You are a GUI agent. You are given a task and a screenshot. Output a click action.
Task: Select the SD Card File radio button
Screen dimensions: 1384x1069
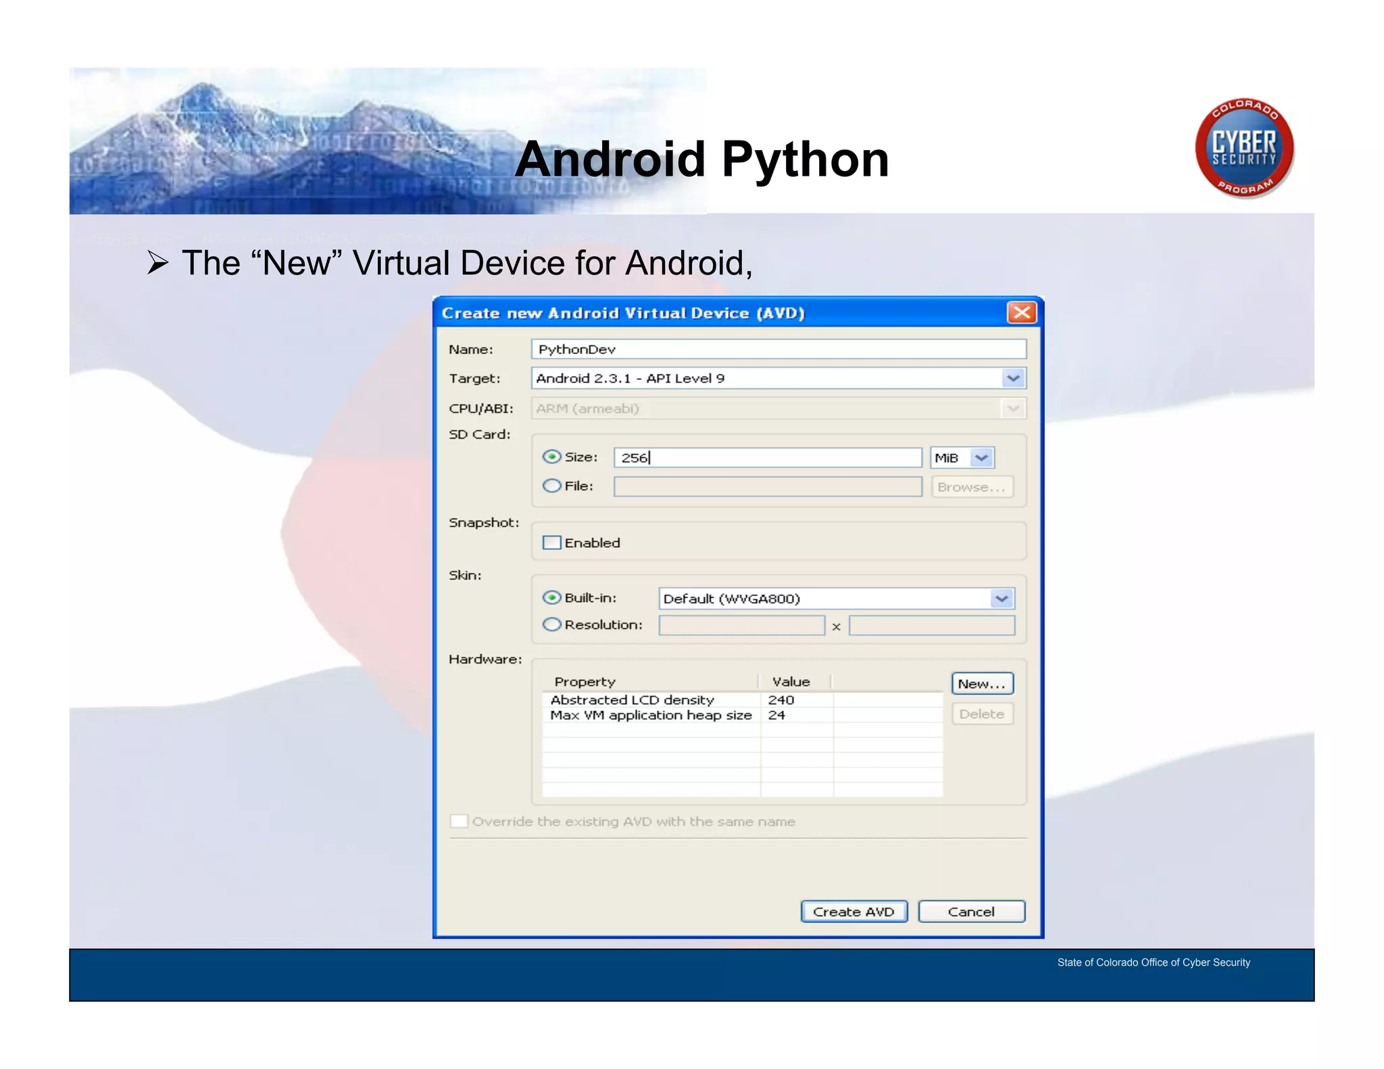(552, 486)
